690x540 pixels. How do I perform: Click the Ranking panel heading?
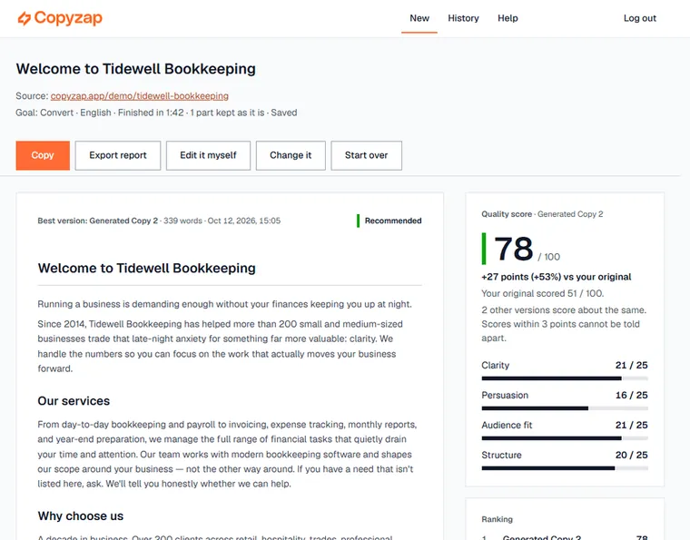pos(497,519)
